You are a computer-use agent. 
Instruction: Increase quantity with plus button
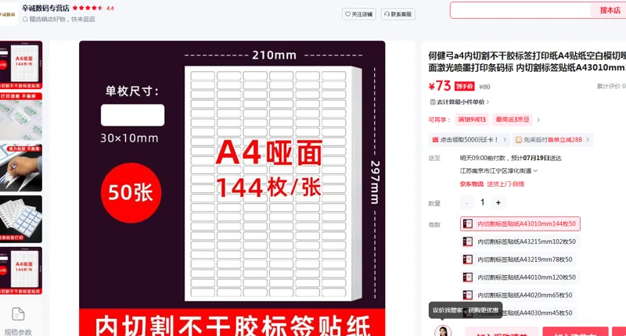click(x=498, y=203)
